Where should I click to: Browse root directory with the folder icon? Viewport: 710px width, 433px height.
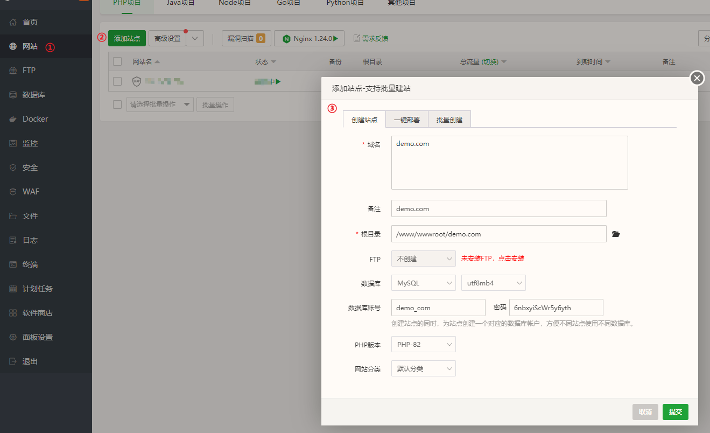616,234
